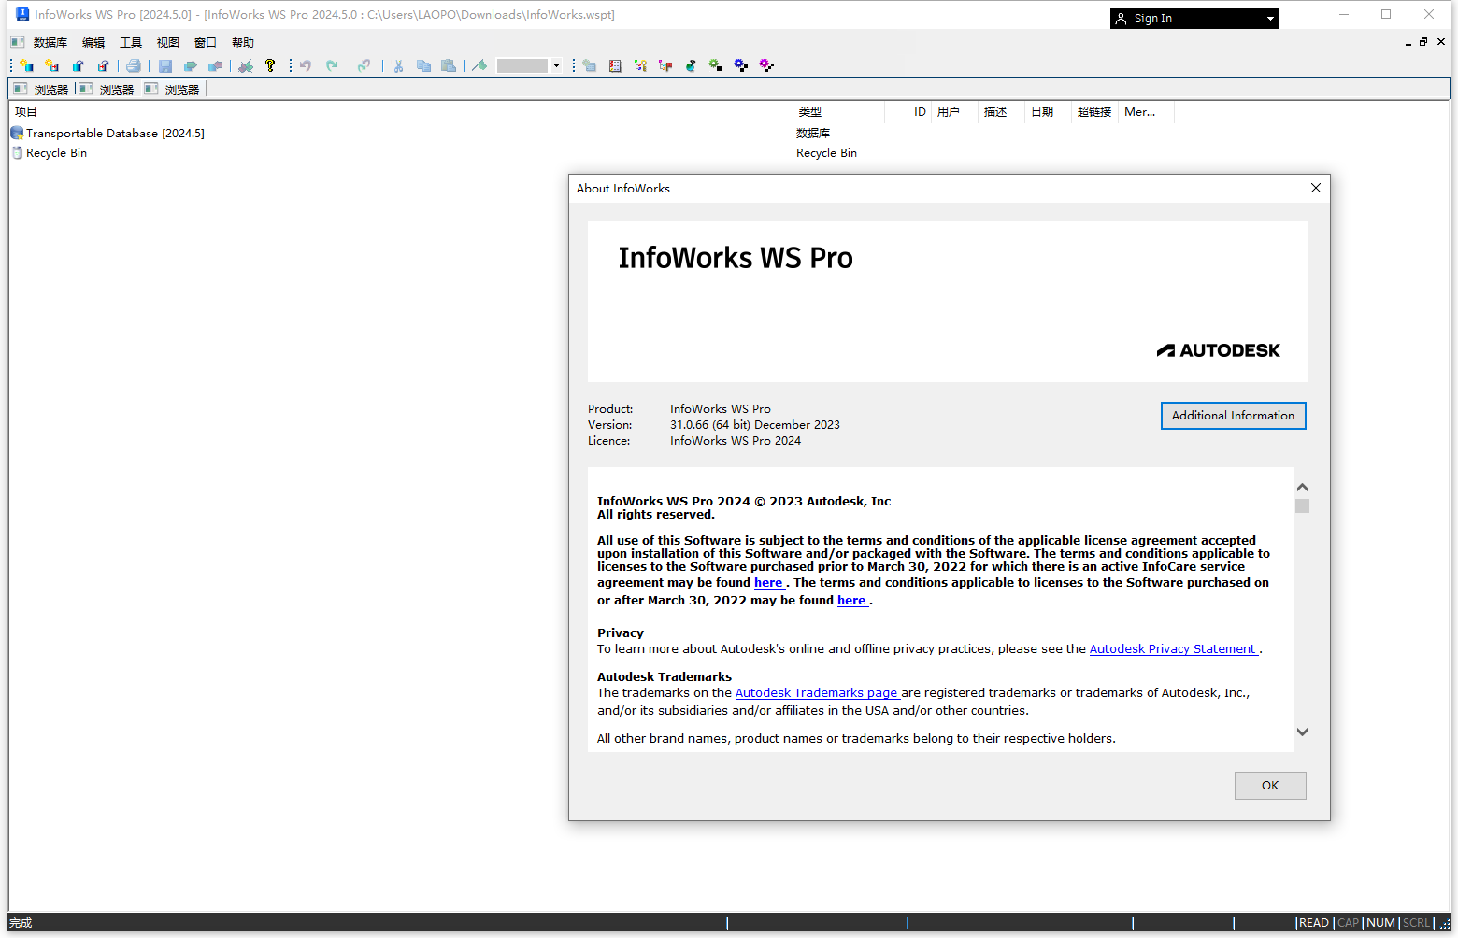The image size is (1458, 938).
Task: Open the 数据库 menu
Action: 50,42
